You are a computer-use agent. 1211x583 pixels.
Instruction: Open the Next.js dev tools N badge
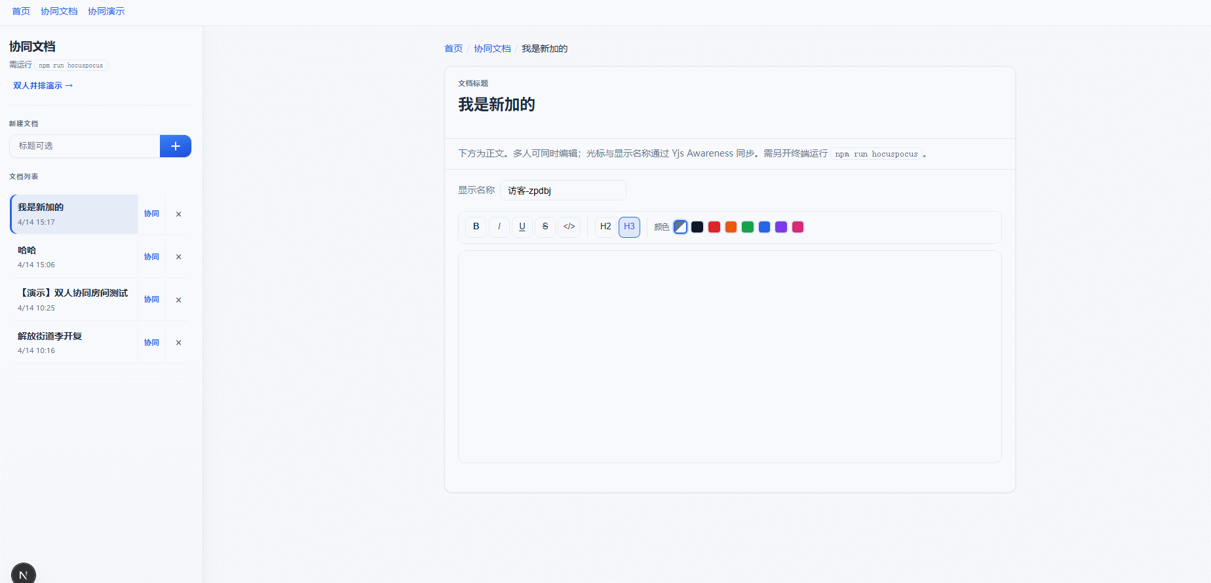pyautogui.click(x=24, y=574)
